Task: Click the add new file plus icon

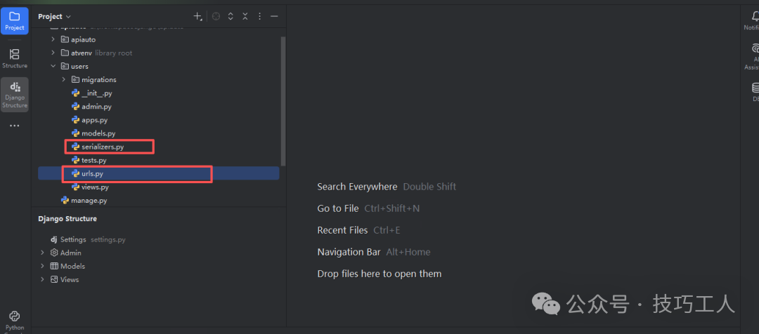Action: [x=197, y=16]
